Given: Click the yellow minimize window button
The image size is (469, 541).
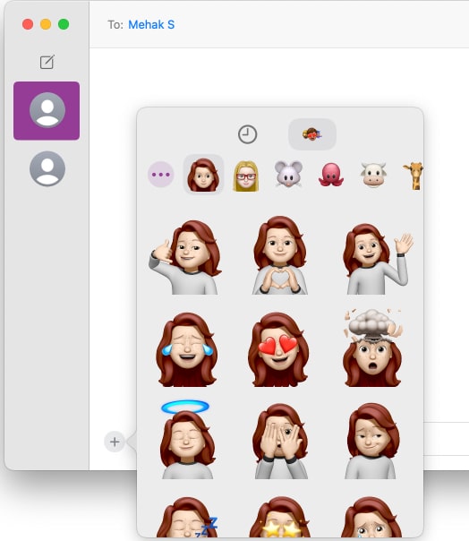Looking at the screenshot, I should [x=46, y=24].
